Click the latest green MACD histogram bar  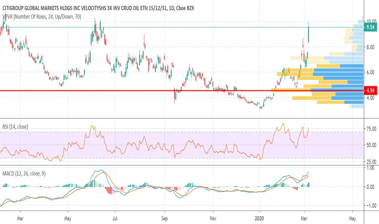tap(309, 184)
